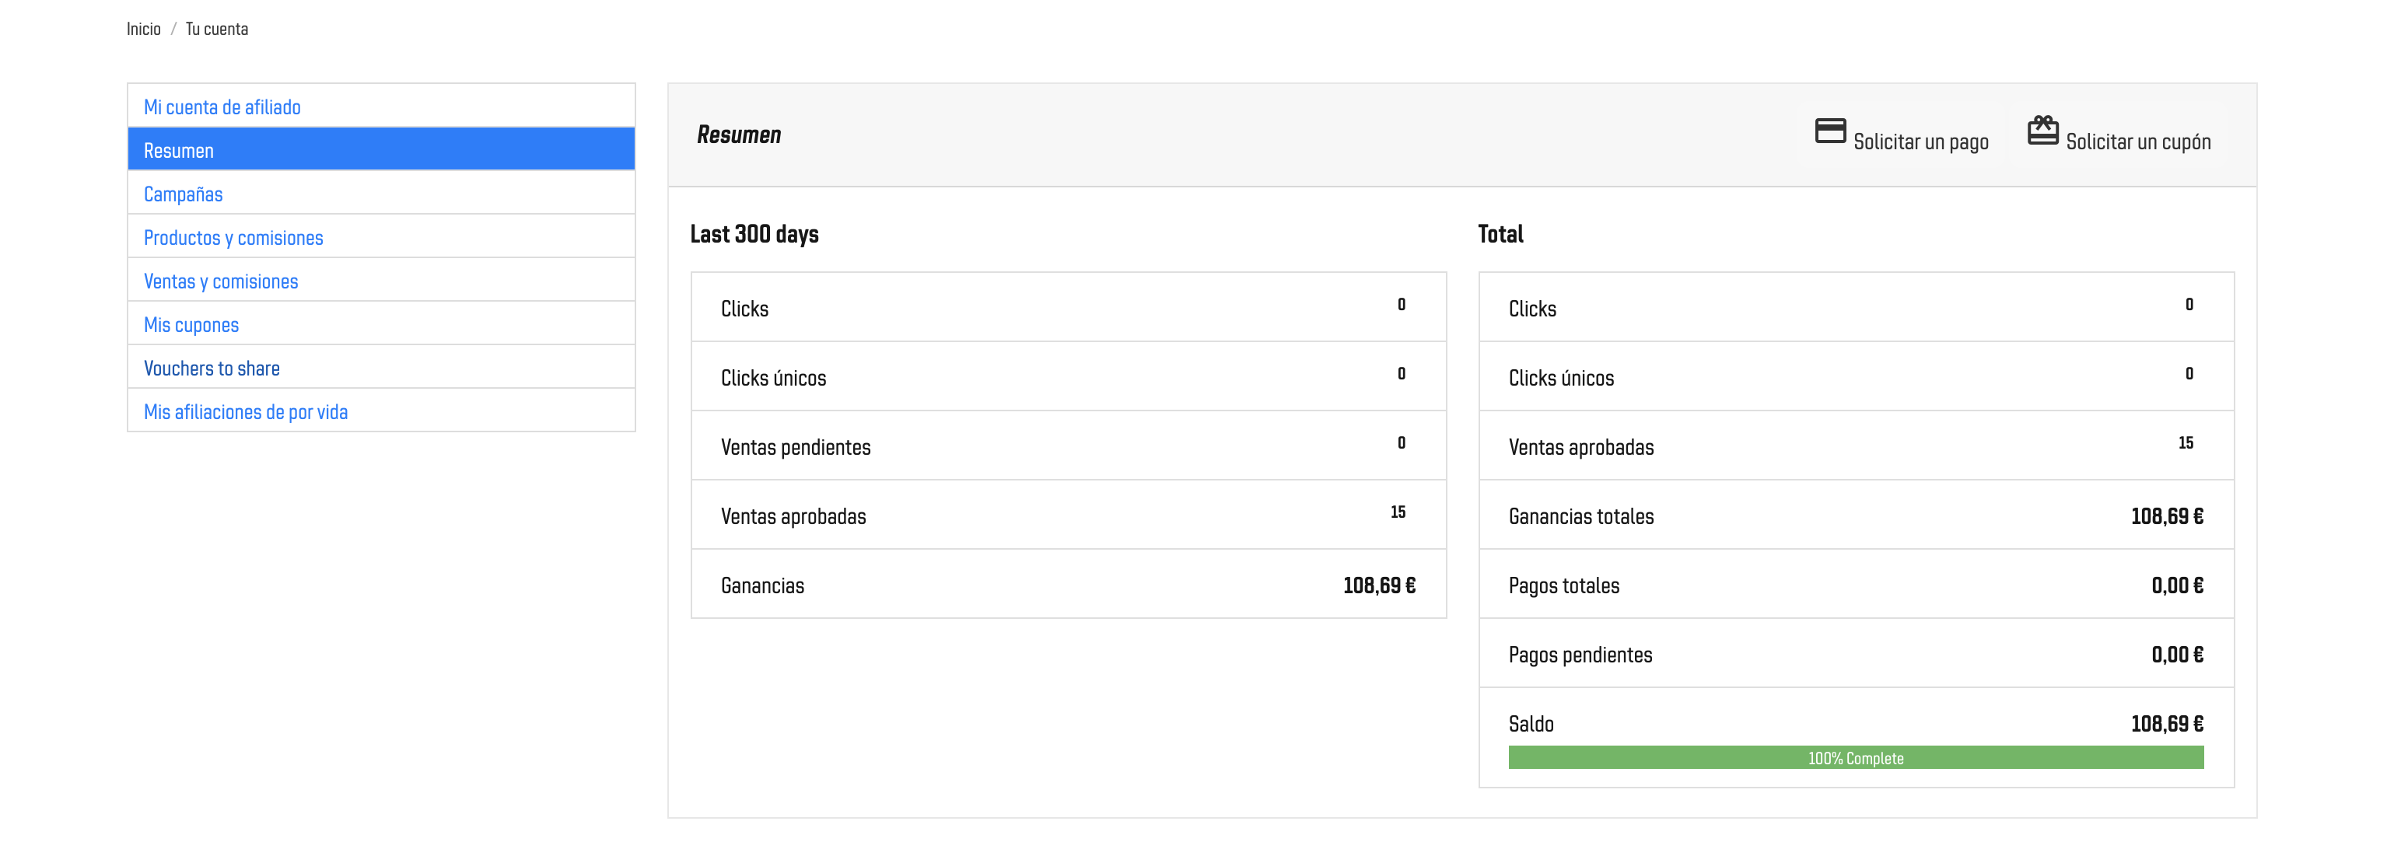Image resolution: width=2387 pixels, height=849 pixels.
Task: Click the 100% Complete progress bar
Action: (1855, 758)
